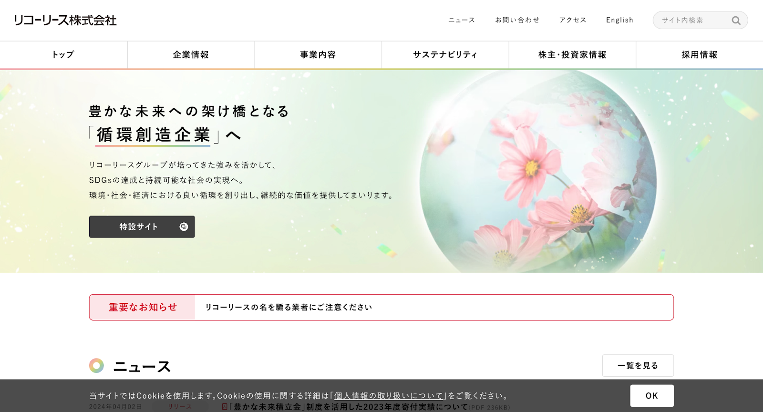Viewport: 763px width, 412px height.
Task: Accept cookies with the OK button
Action: pos(651,396)
